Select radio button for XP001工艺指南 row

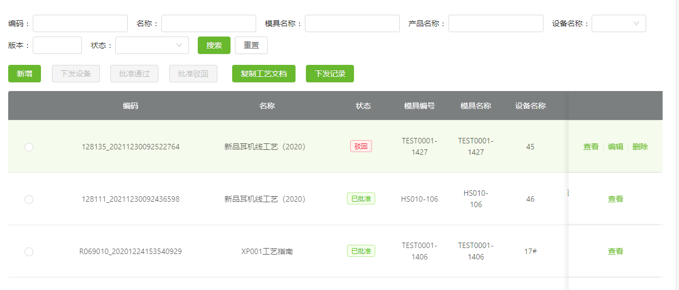point(29,252)
